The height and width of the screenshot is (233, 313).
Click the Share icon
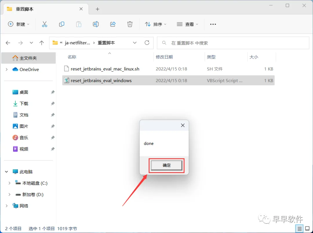click(x=113, y=24)
